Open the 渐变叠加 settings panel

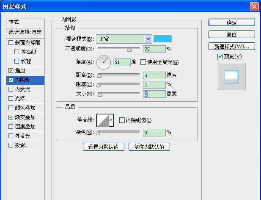(25, 117)
